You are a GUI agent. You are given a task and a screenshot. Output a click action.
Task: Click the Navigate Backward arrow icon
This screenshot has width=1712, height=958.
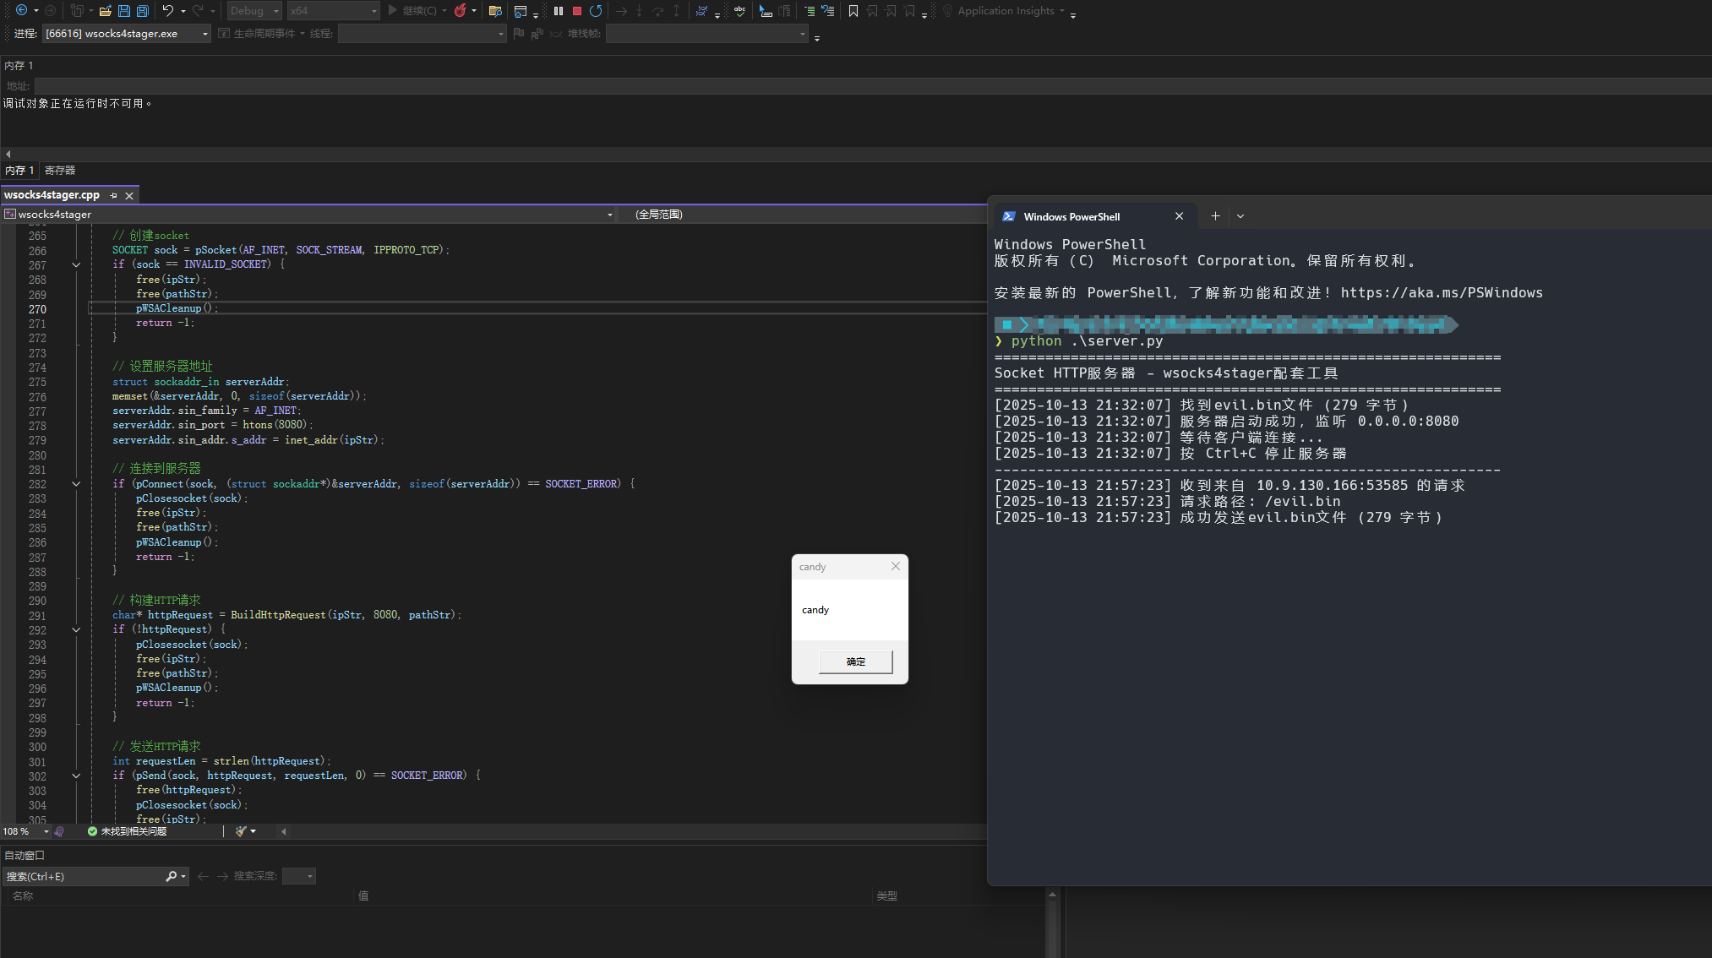pos(21,11)
